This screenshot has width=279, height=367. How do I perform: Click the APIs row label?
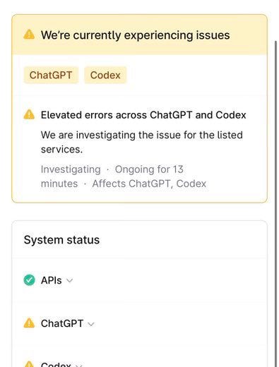[52, 280]
